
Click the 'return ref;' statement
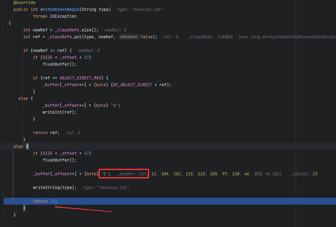pyautogui.click(x=46, y=133)
